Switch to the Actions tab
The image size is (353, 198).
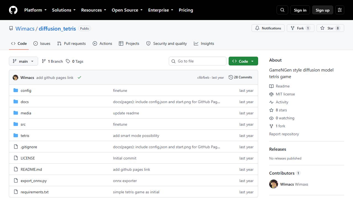pos(102,43)
